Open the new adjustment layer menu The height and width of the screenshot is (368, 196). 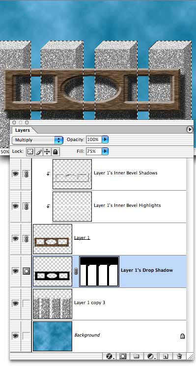tap(151, 357)
